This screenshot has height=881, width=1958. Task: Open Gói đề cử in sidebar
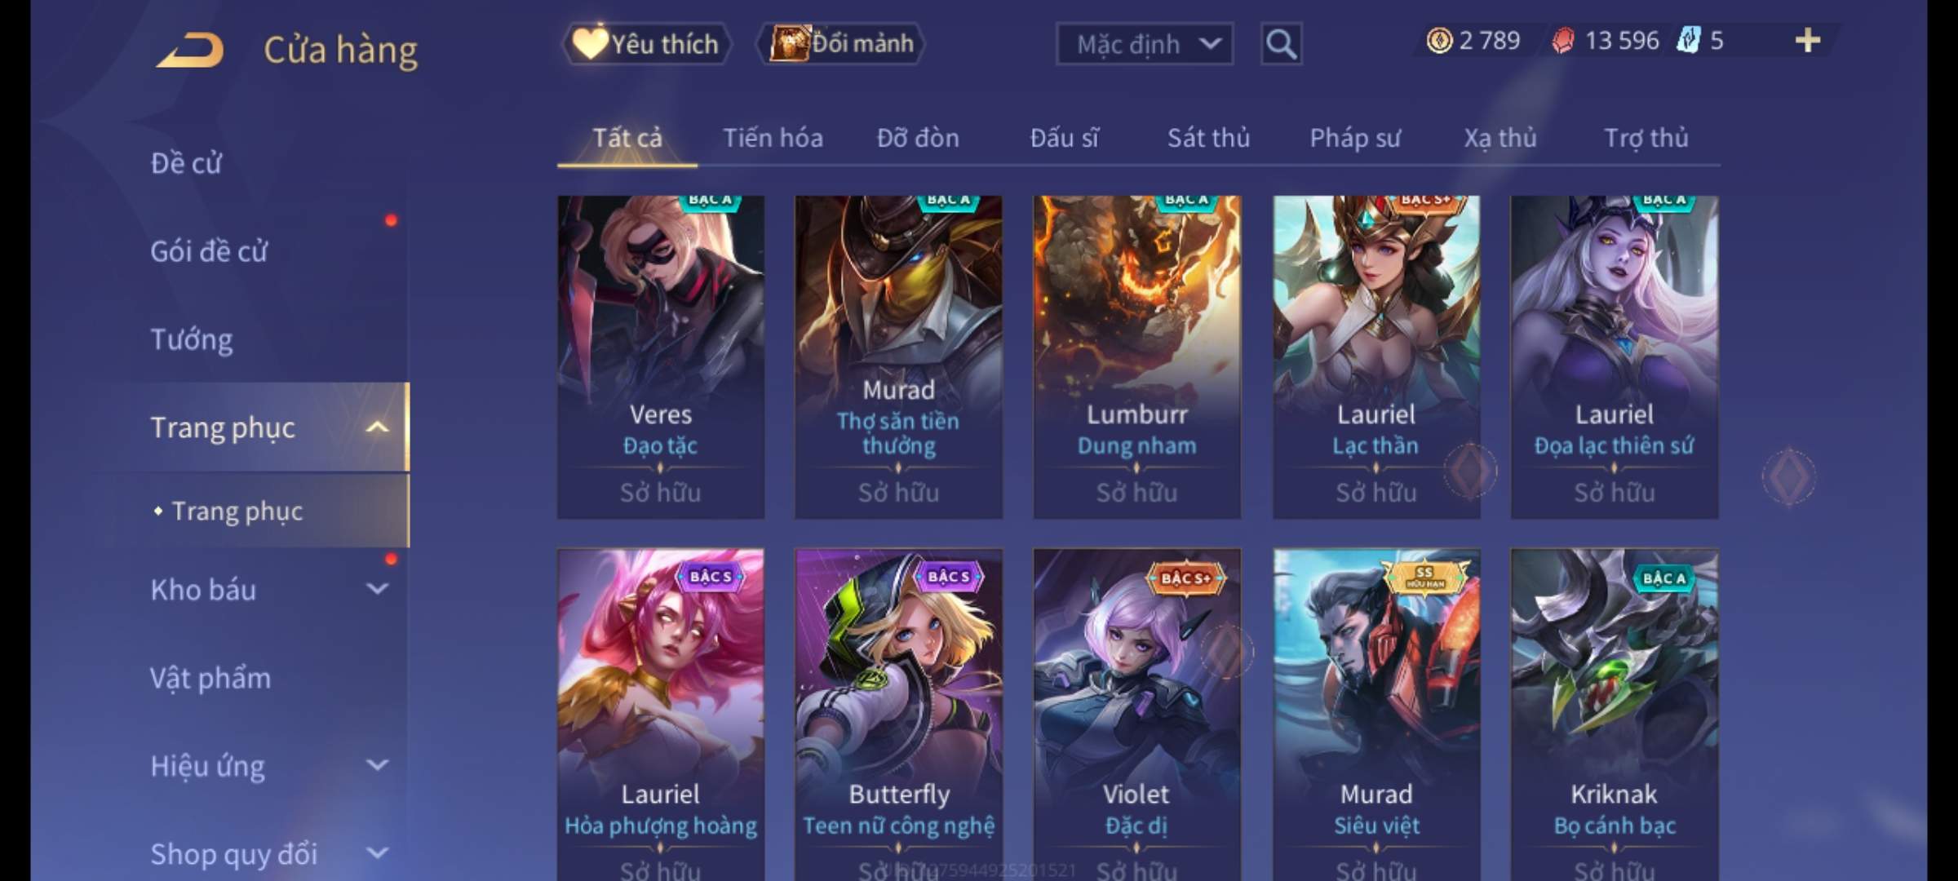click(209, 251)
